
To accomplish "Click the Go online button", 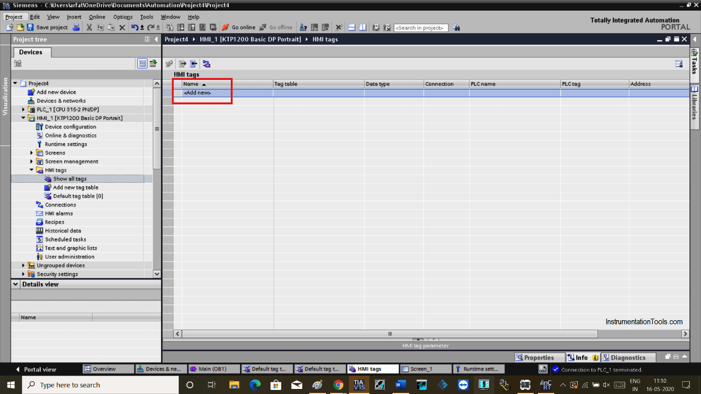I will coord(239,27).
